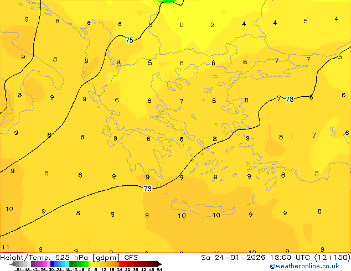
Task: Select the Height/Temp. 925 hPa title text
Action: [x=44, y=258]
